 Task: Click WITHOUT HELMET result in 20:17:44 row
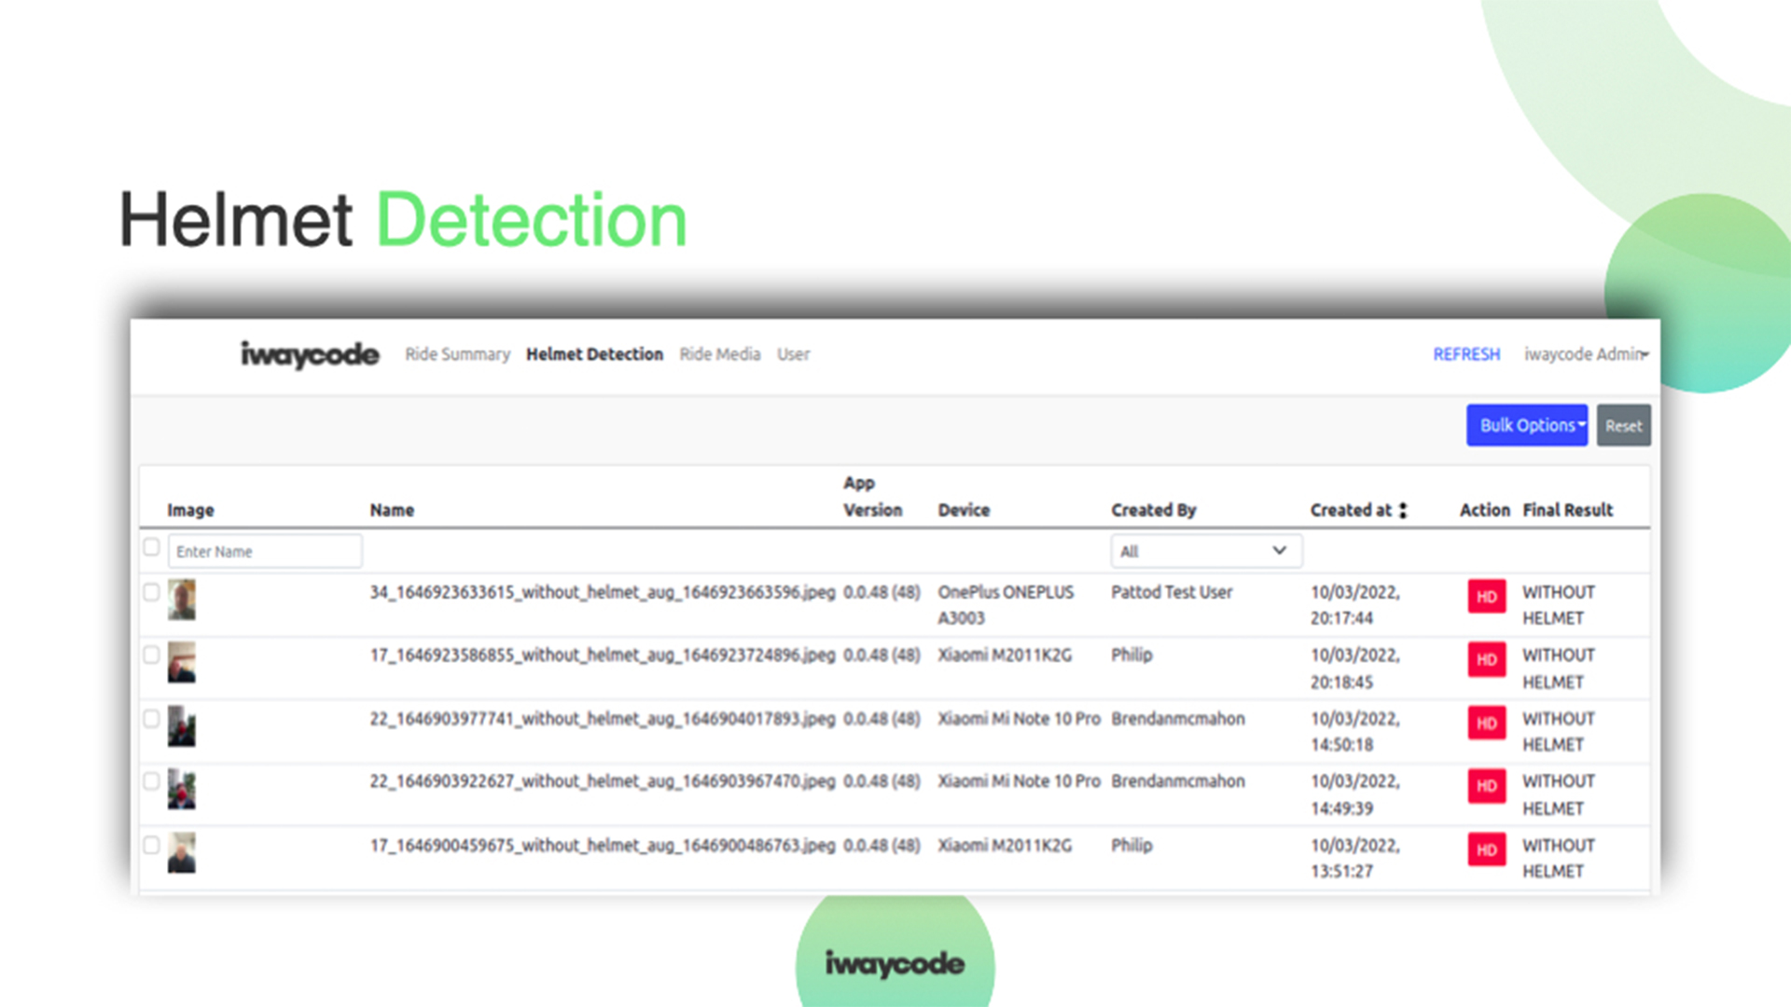click(1559, 605)
